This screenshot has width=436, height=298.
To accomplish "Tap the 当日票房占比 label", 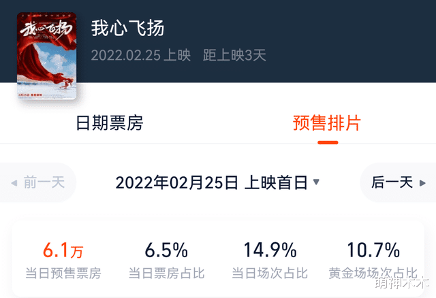I will tap(166, 274).
